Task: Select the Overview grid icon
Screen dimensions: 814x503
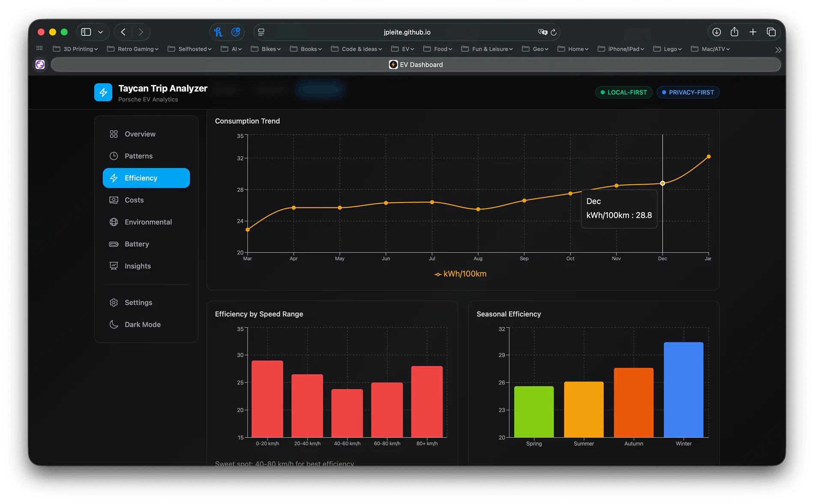Action: pos(114,134)
